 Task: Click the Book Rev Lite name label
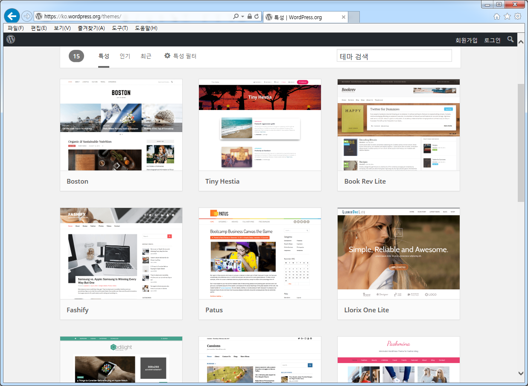pos(365,181)
